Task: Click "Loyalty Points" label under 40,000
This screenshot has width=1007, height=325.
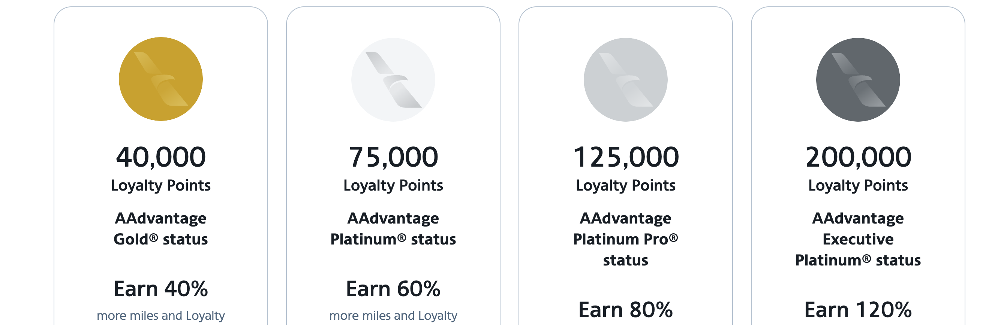Action: point(161,185)
